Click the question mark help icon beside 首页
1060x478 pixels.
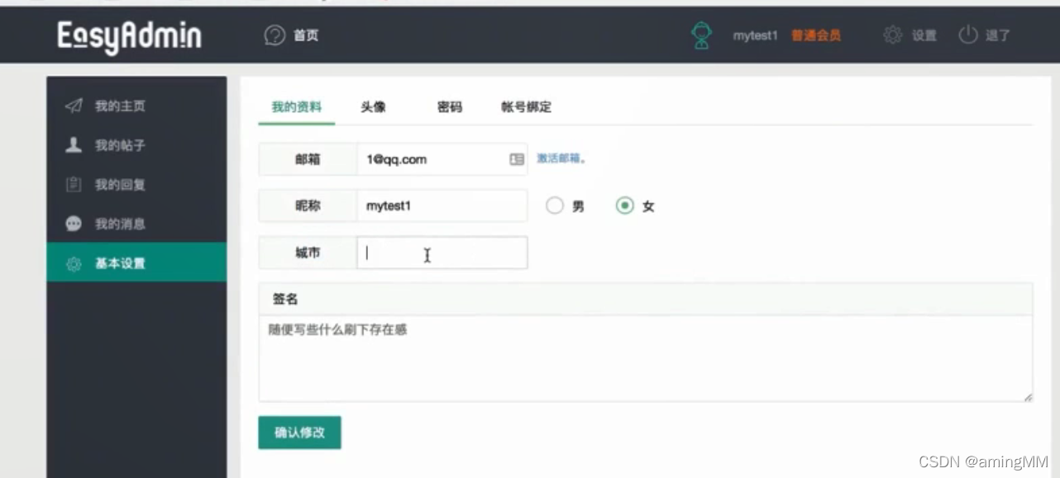click(274, 35)
